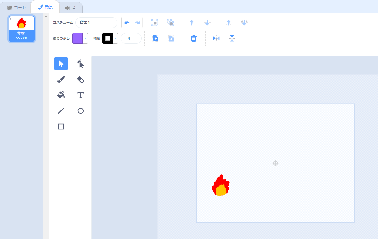Choose the Rectangle tool

click(x=61, y=127)
